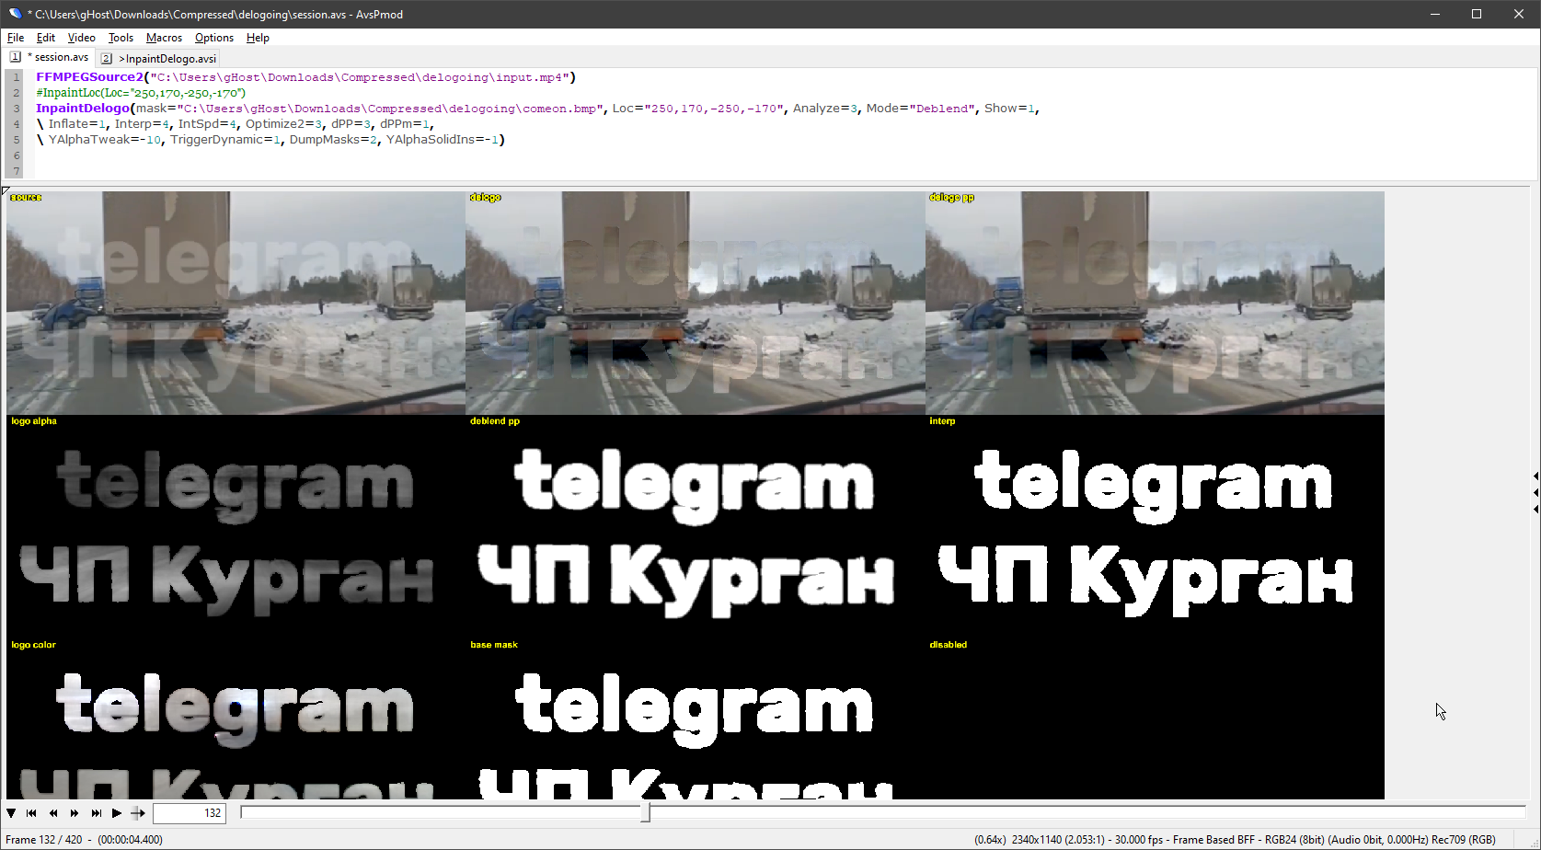Click the AvsPmod app icon in title bar

point(15,14)
